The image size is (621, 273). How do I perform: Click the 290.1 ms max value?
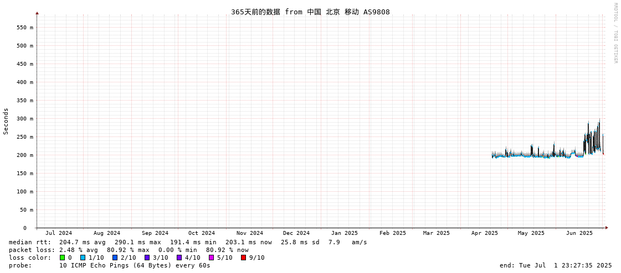pyautogui.click(x=137, y=242)
